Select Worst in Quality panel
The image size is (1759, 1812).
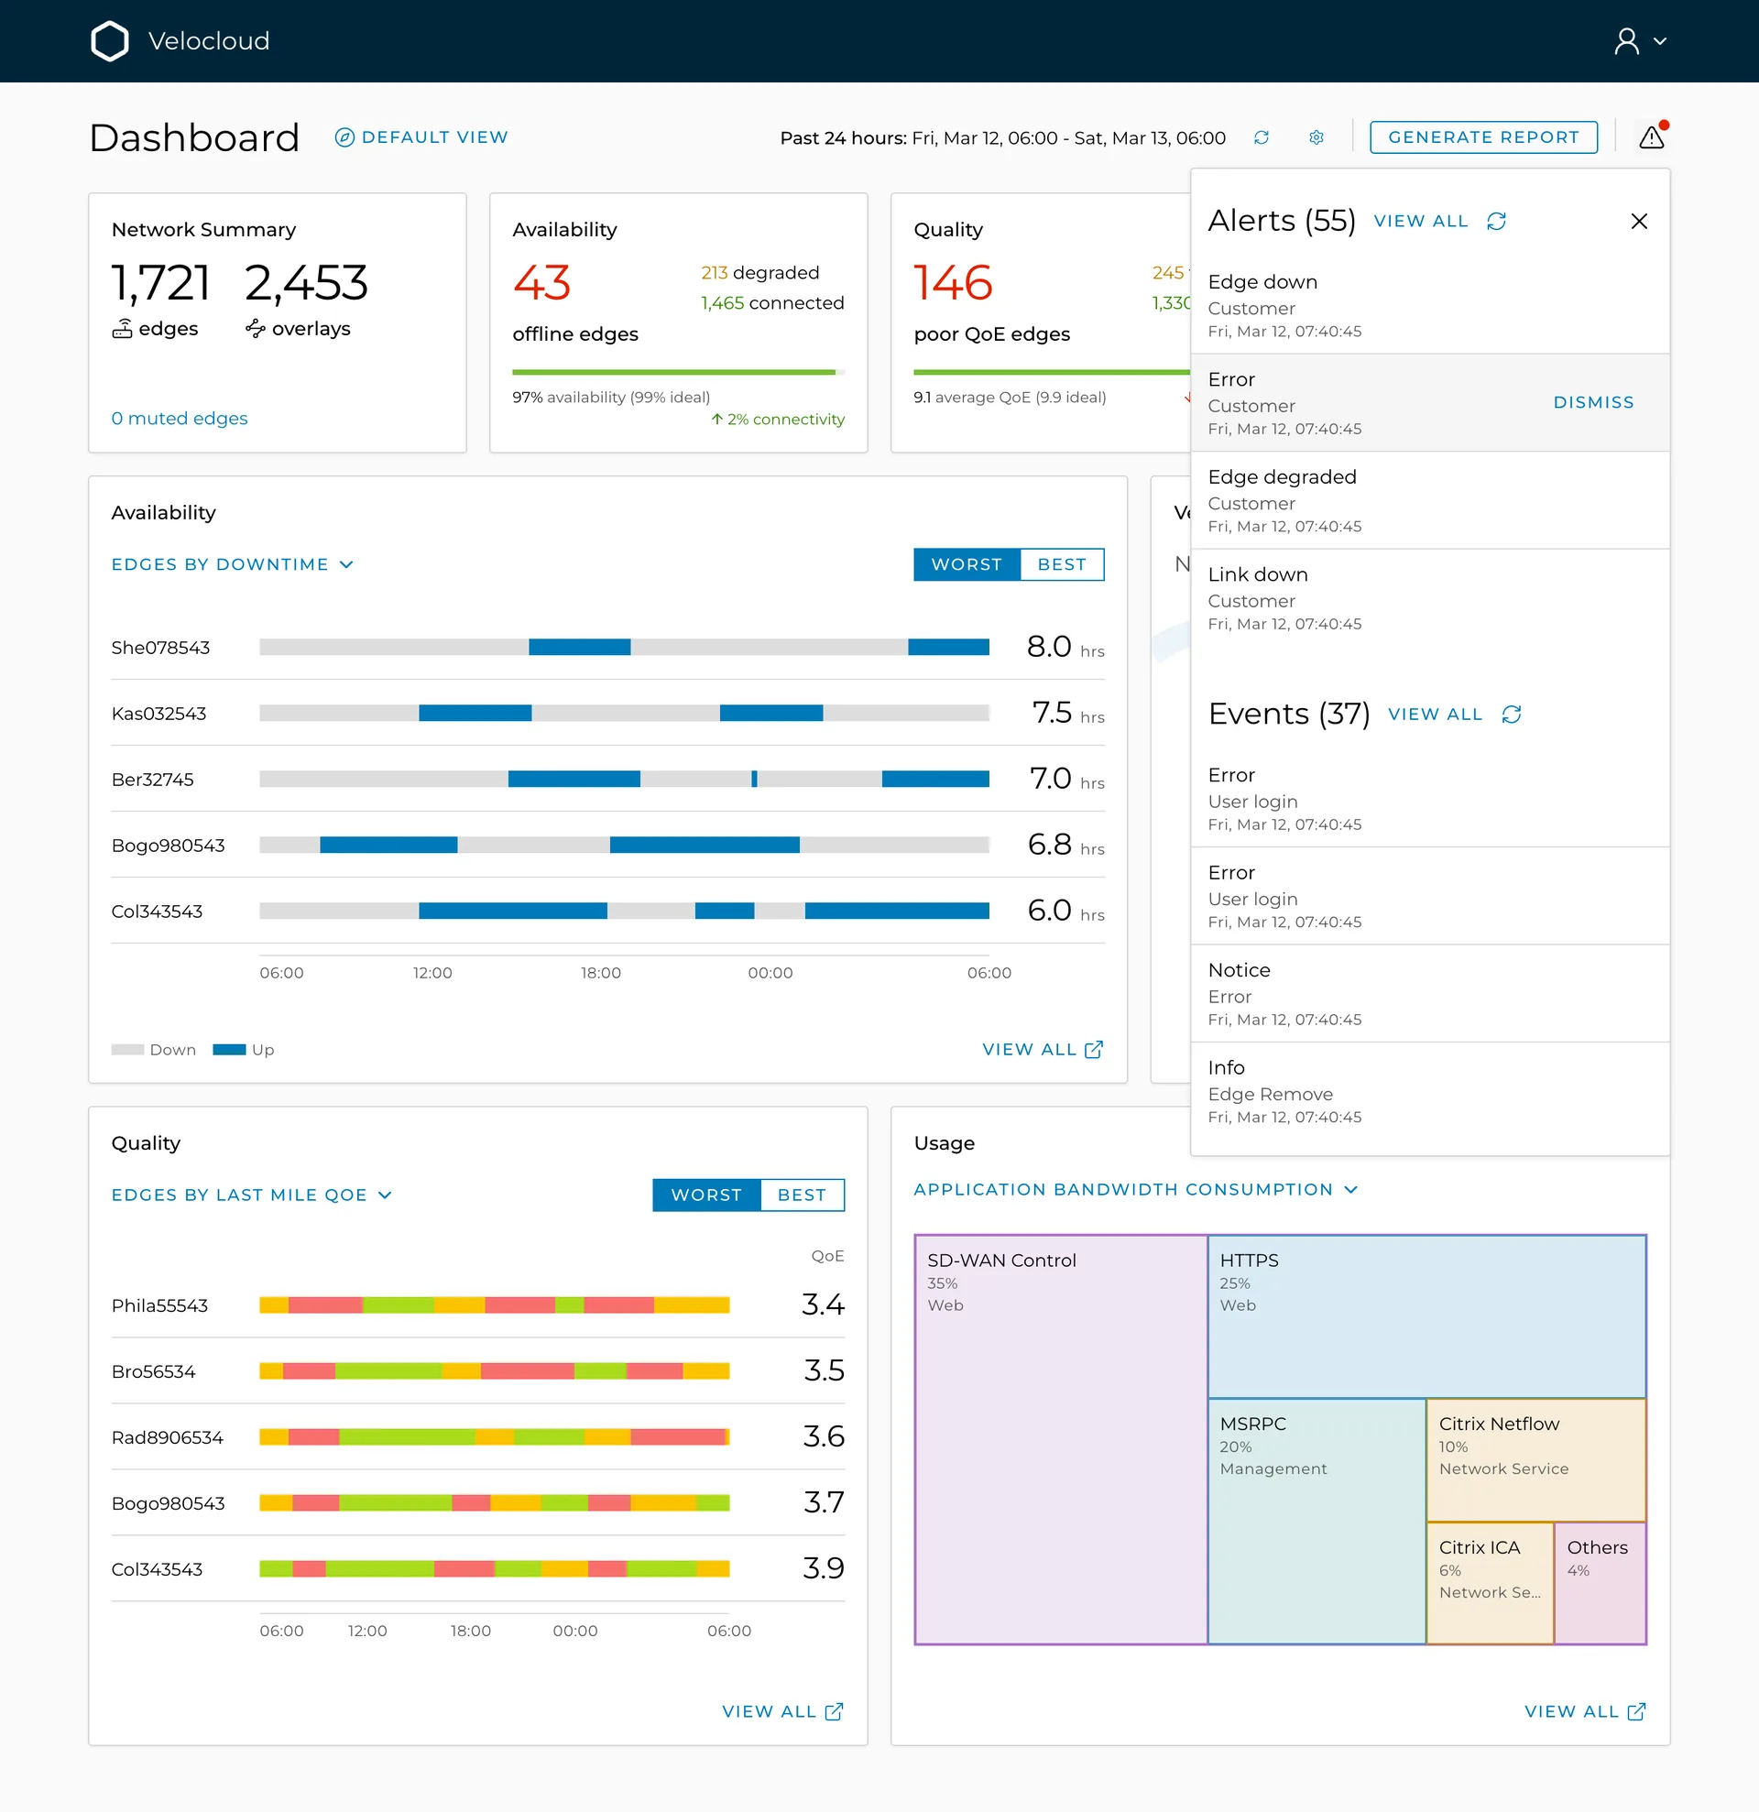(706, 1195)
